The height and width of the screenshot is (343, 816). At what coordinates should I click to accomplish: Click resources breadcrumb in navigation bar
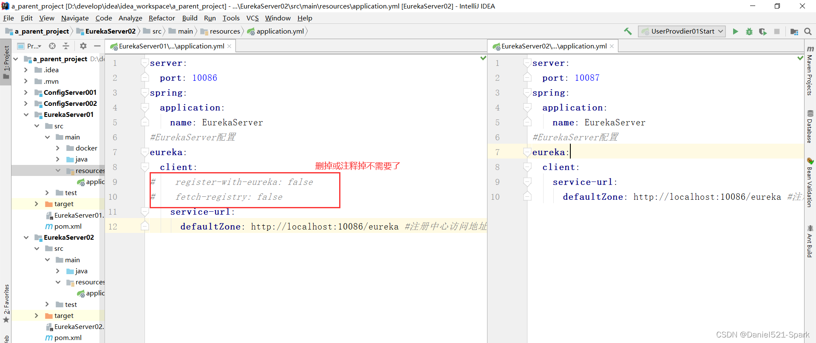220,31
